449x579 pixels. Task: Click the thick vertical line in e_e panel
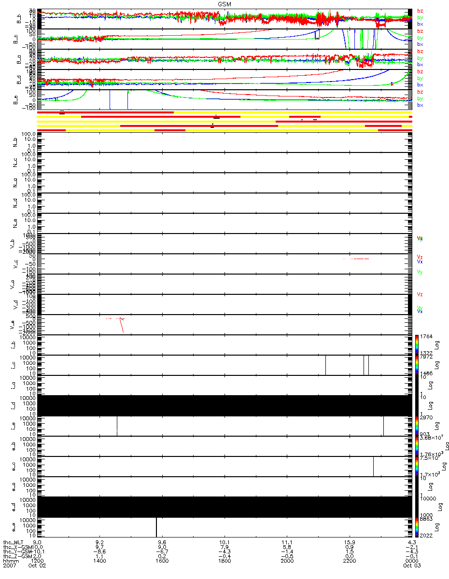tap(156, 527)
